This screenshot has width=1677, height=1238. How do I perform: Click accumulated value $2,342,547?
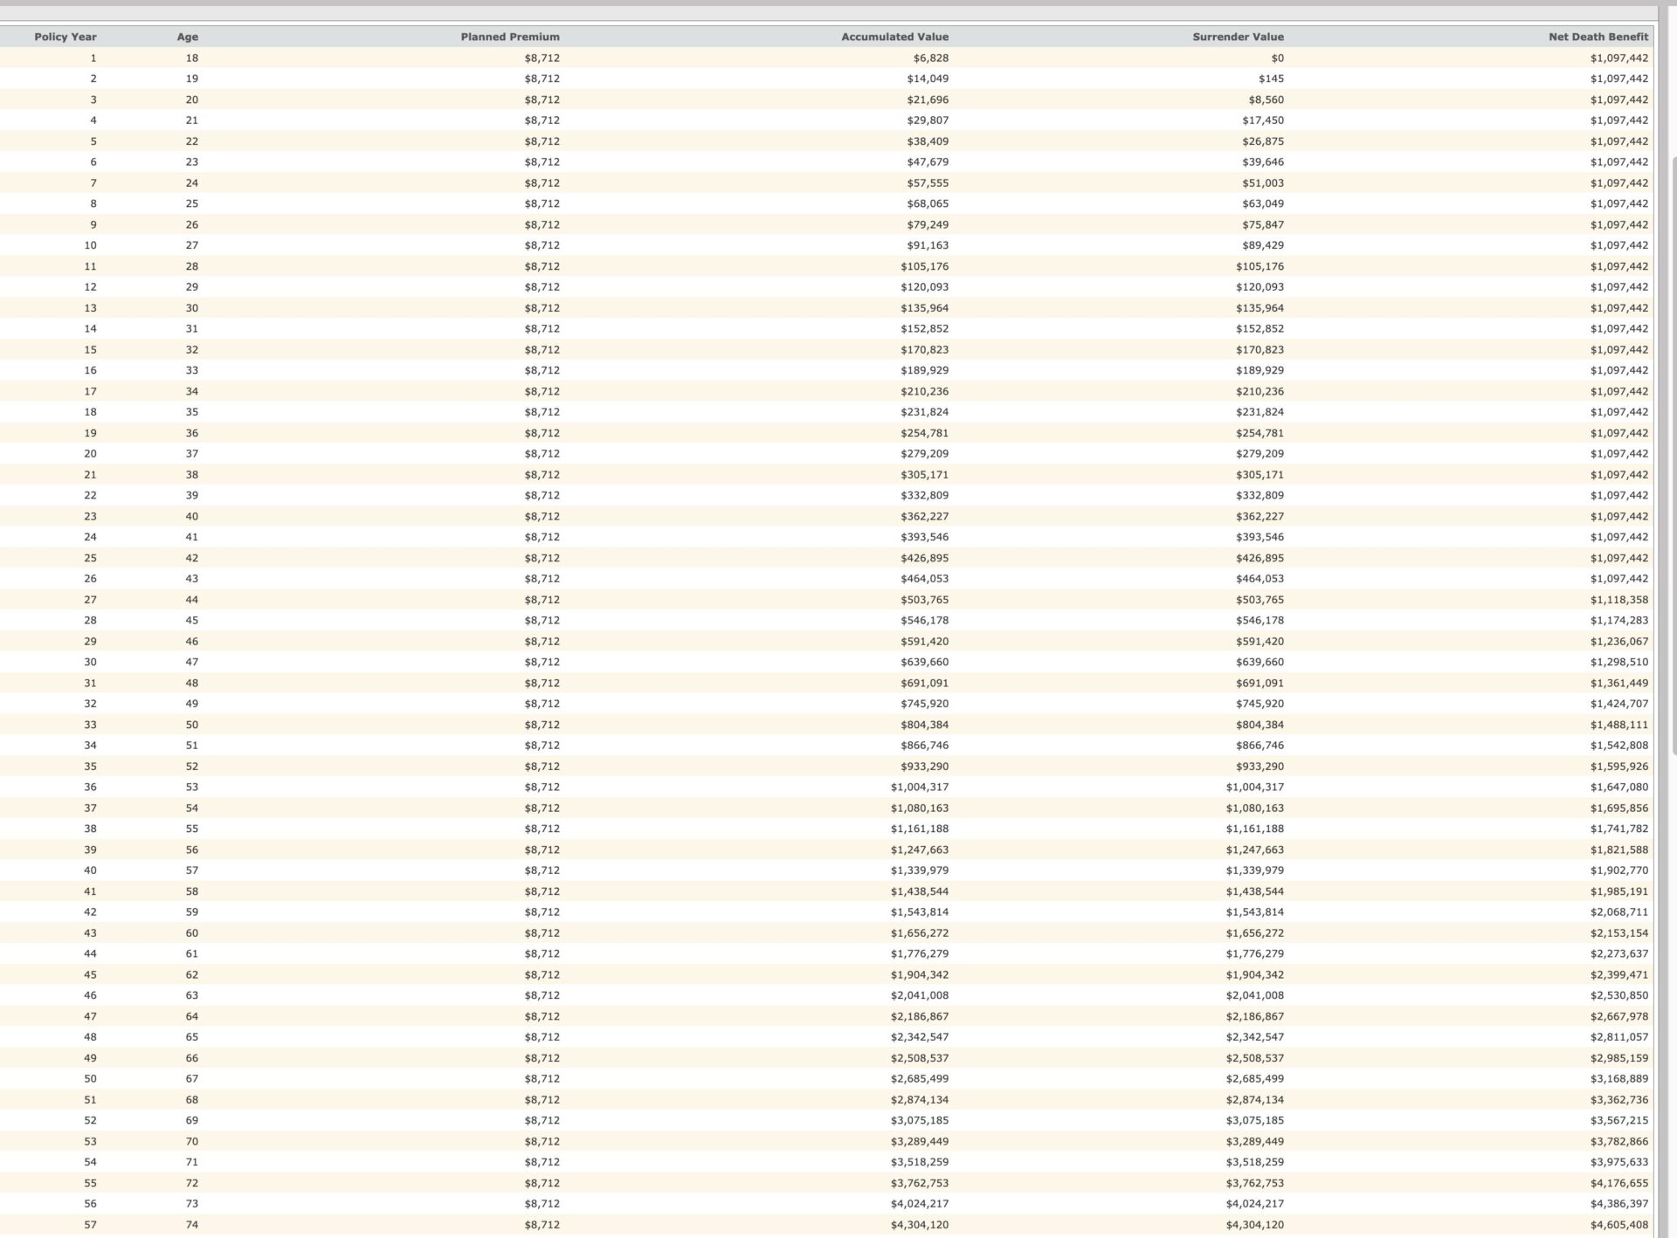tap(920, 1037)
